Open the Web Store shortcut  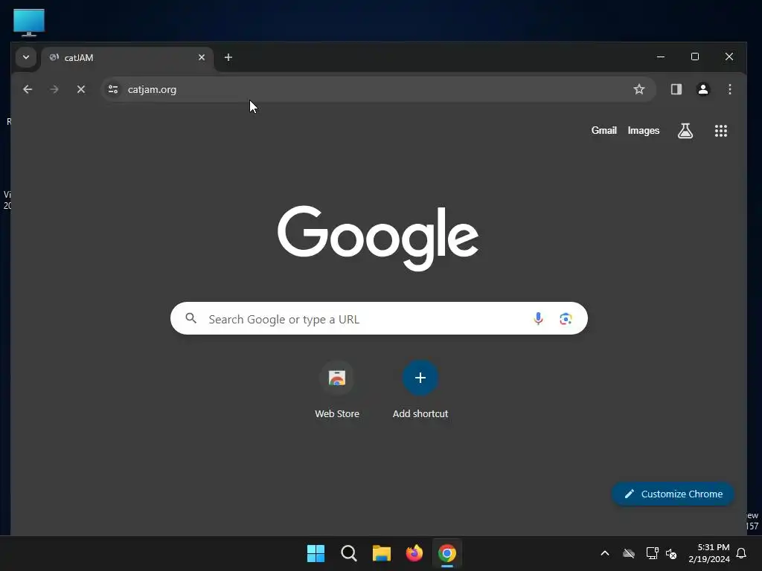coord(337,390)
